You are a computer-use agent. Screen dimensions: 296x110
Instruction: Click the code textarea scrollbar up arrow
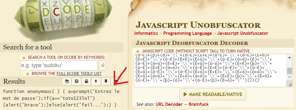(290, 58)
